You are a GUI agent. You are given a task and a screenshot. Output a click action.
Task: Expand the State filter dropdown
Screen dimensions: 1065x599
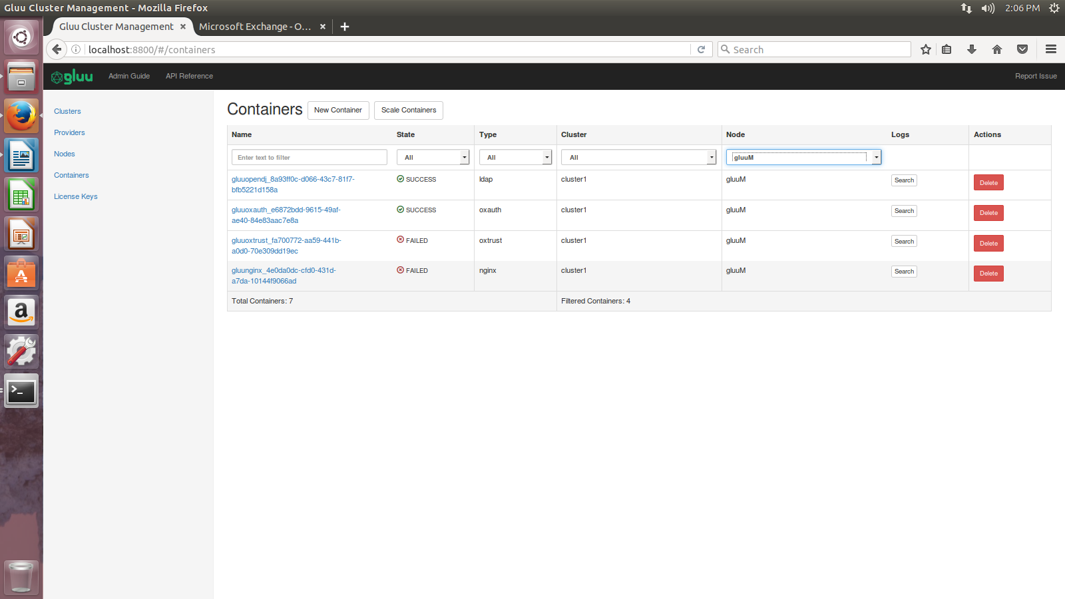(x=433, y=157)
